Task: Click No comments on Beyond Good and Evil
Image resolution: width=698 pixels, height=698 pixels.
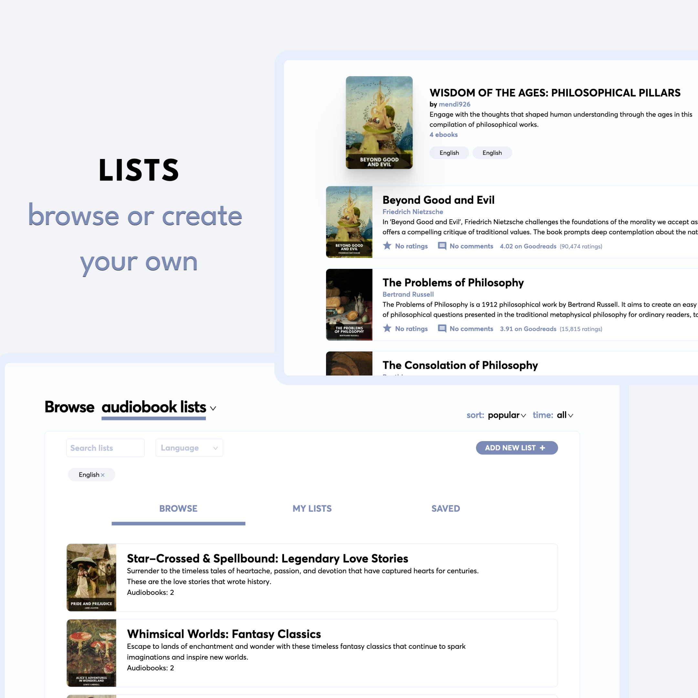Action: (x=471, y=246)
